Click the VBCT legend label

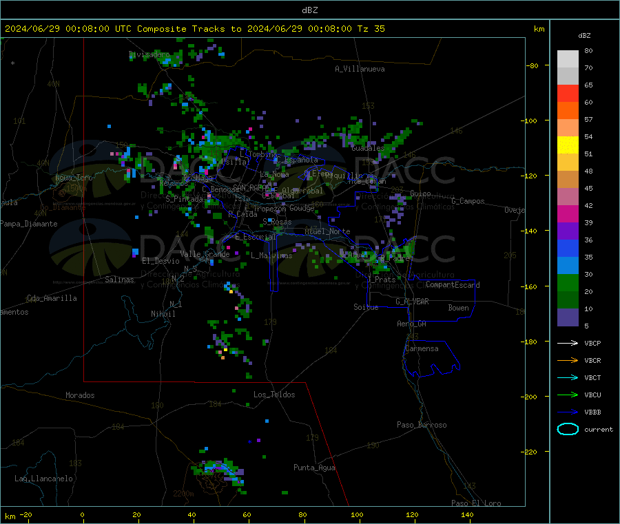(592, 378)
